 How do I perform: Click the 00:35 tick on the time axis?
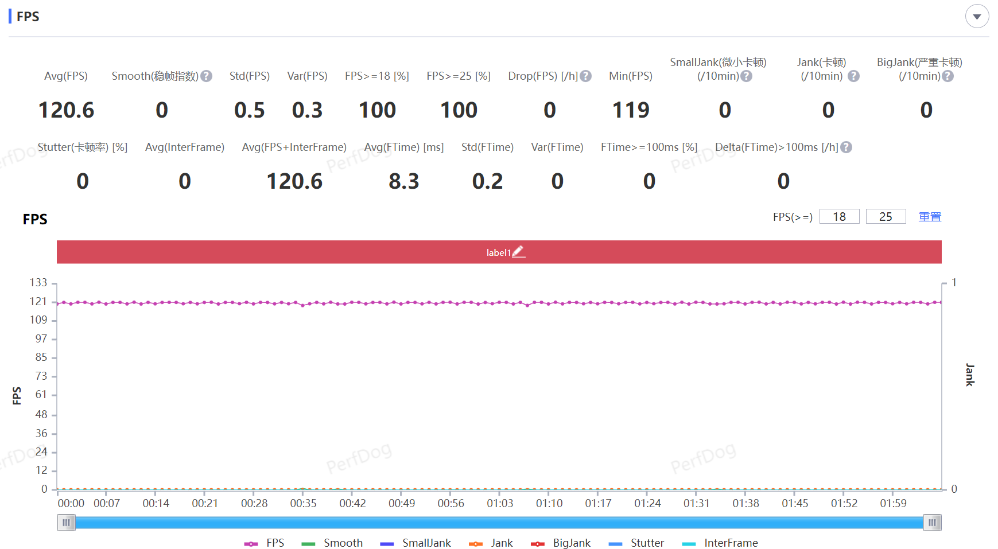click(x=303, y=503)
